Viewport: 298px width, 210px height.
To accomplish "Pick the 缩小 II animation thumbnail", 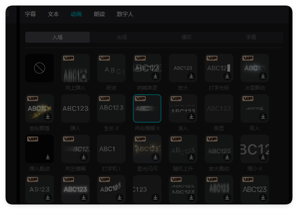I will [x=255, y=149].
